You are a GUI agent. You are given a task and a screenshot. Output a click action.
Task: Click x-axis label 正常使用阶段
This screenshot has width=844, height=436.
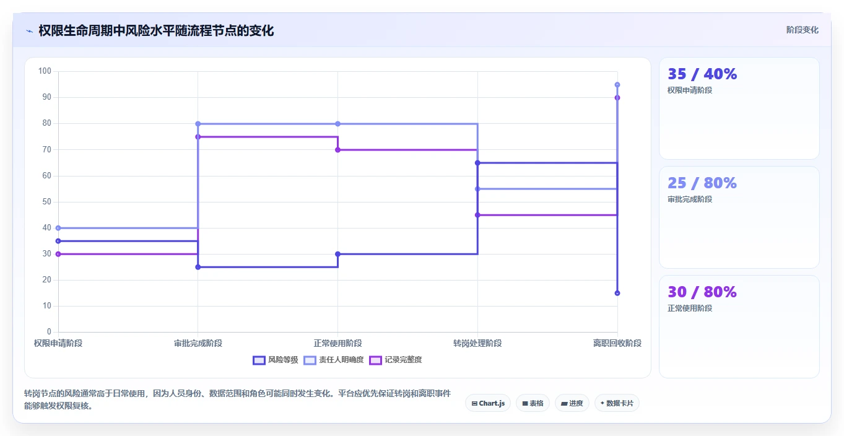pyautogui.click(x=338, y=343)
